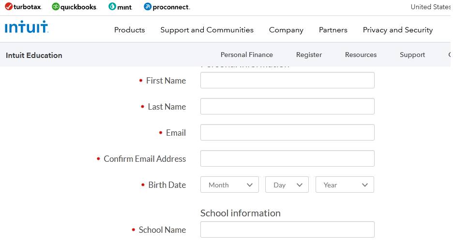
Task: Focus the First Name input field
Action: tap(287, 80)
